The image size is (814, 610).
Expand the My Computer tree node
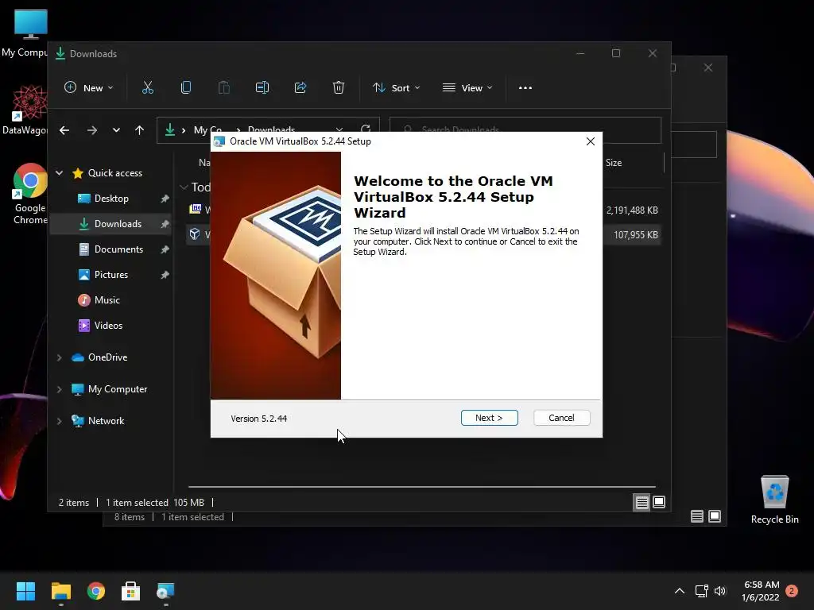pyautogui.click(x=59, y=389)
